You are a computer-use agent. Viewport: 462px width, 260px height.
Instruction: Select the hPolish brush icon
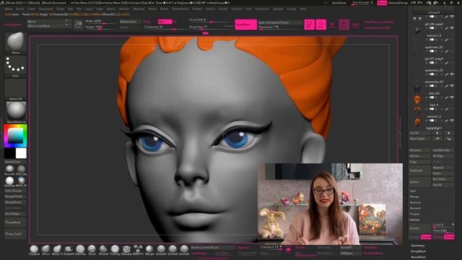(103, 249)
